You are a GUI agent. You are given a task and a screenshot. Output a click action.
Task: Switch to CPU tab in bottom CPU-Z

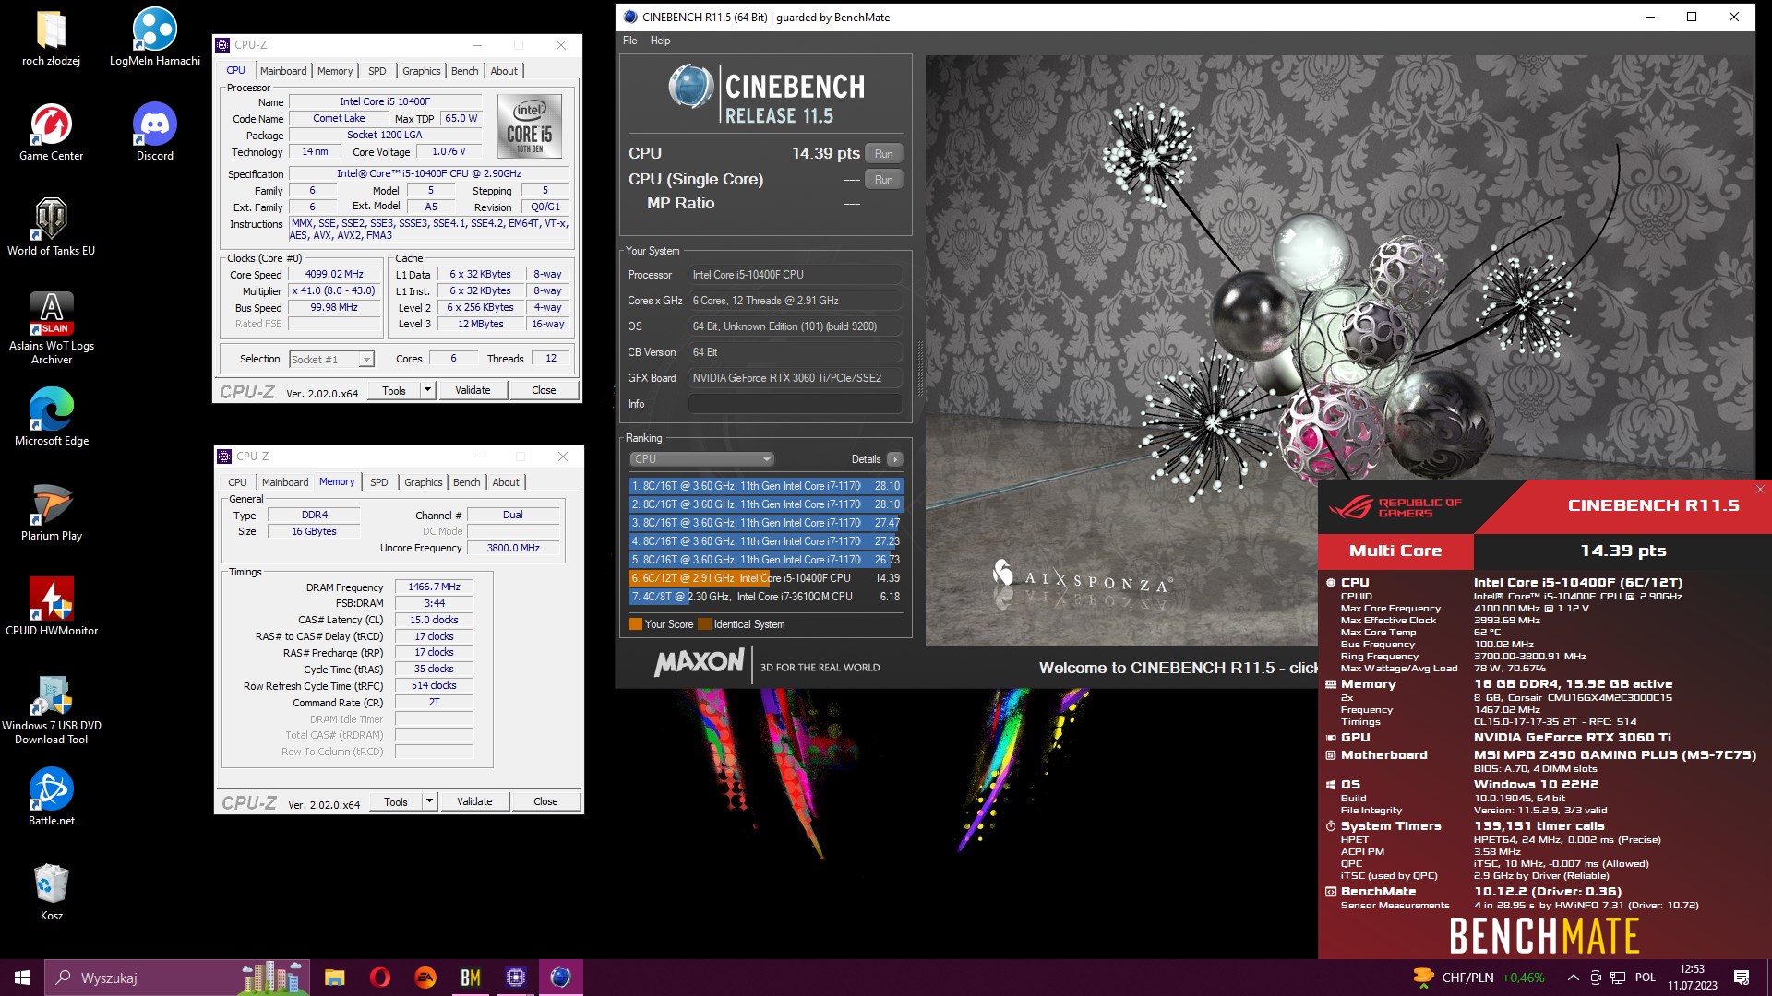point(237,482)
